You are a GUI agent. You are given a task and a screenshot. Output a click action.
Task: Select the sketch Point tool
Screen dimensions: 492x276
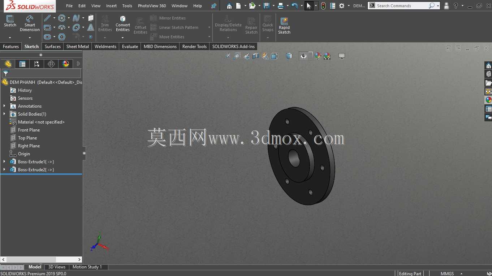coord(91,37)
